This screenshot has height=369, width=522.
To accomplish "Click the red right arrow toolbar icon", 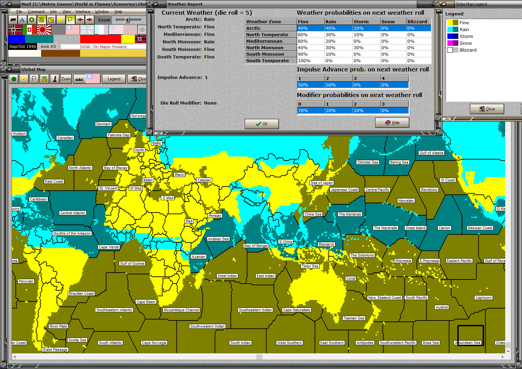I will click(x=89, y=20).
